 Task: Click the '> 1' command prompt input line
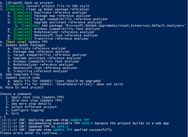tap(3, 117)
